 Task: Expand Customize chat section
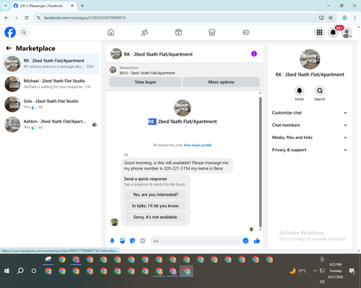(310, 113)
